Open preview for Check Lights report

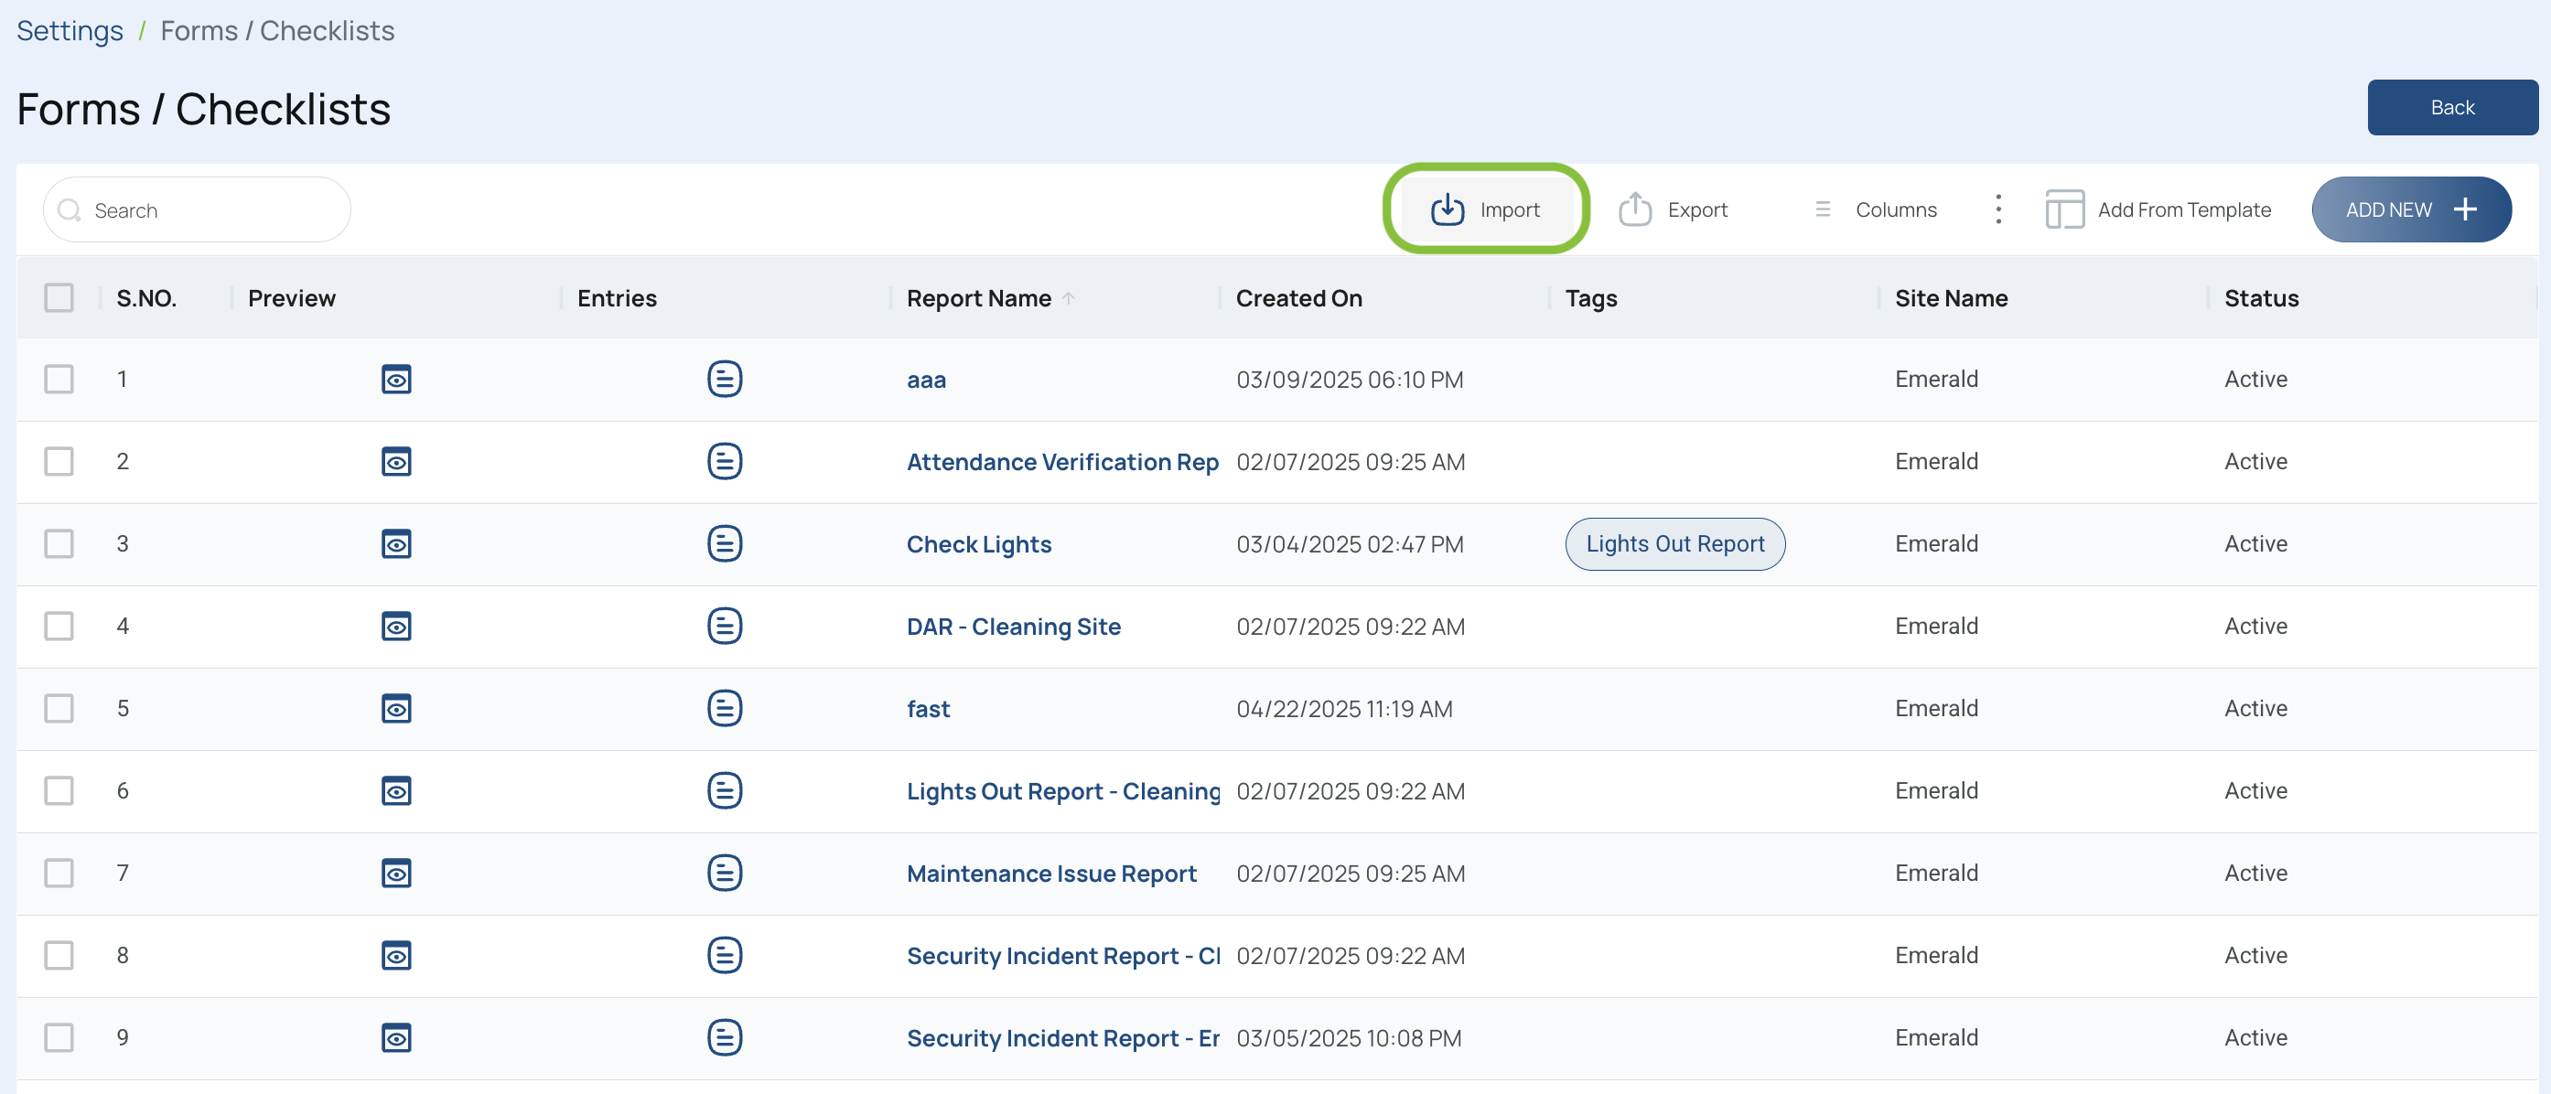[x=396, y=543]
